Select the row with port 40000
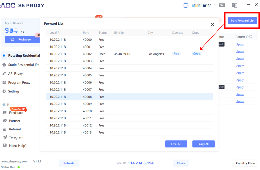This screenshot has height=170, width=260. pyautogui.click(x=129, y=40)
